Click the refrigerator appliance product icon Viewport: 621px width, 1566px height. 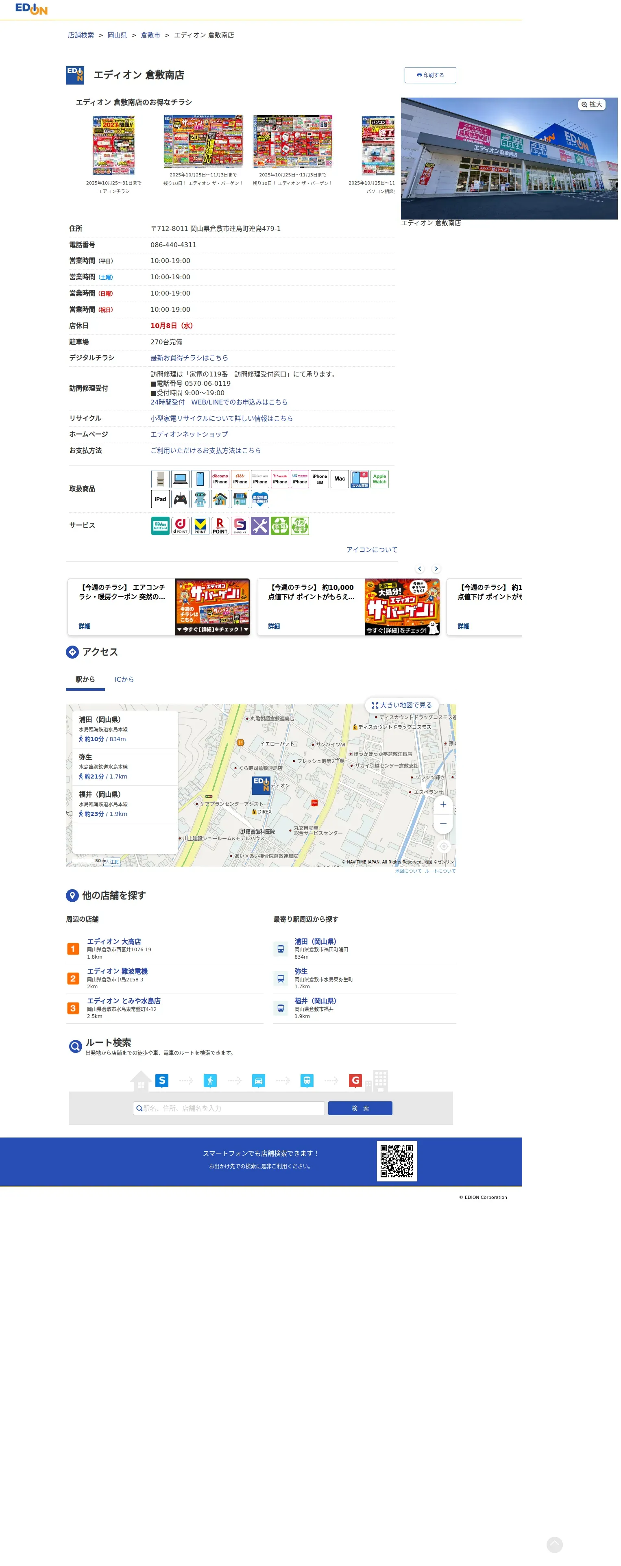(x=160, y=479)
